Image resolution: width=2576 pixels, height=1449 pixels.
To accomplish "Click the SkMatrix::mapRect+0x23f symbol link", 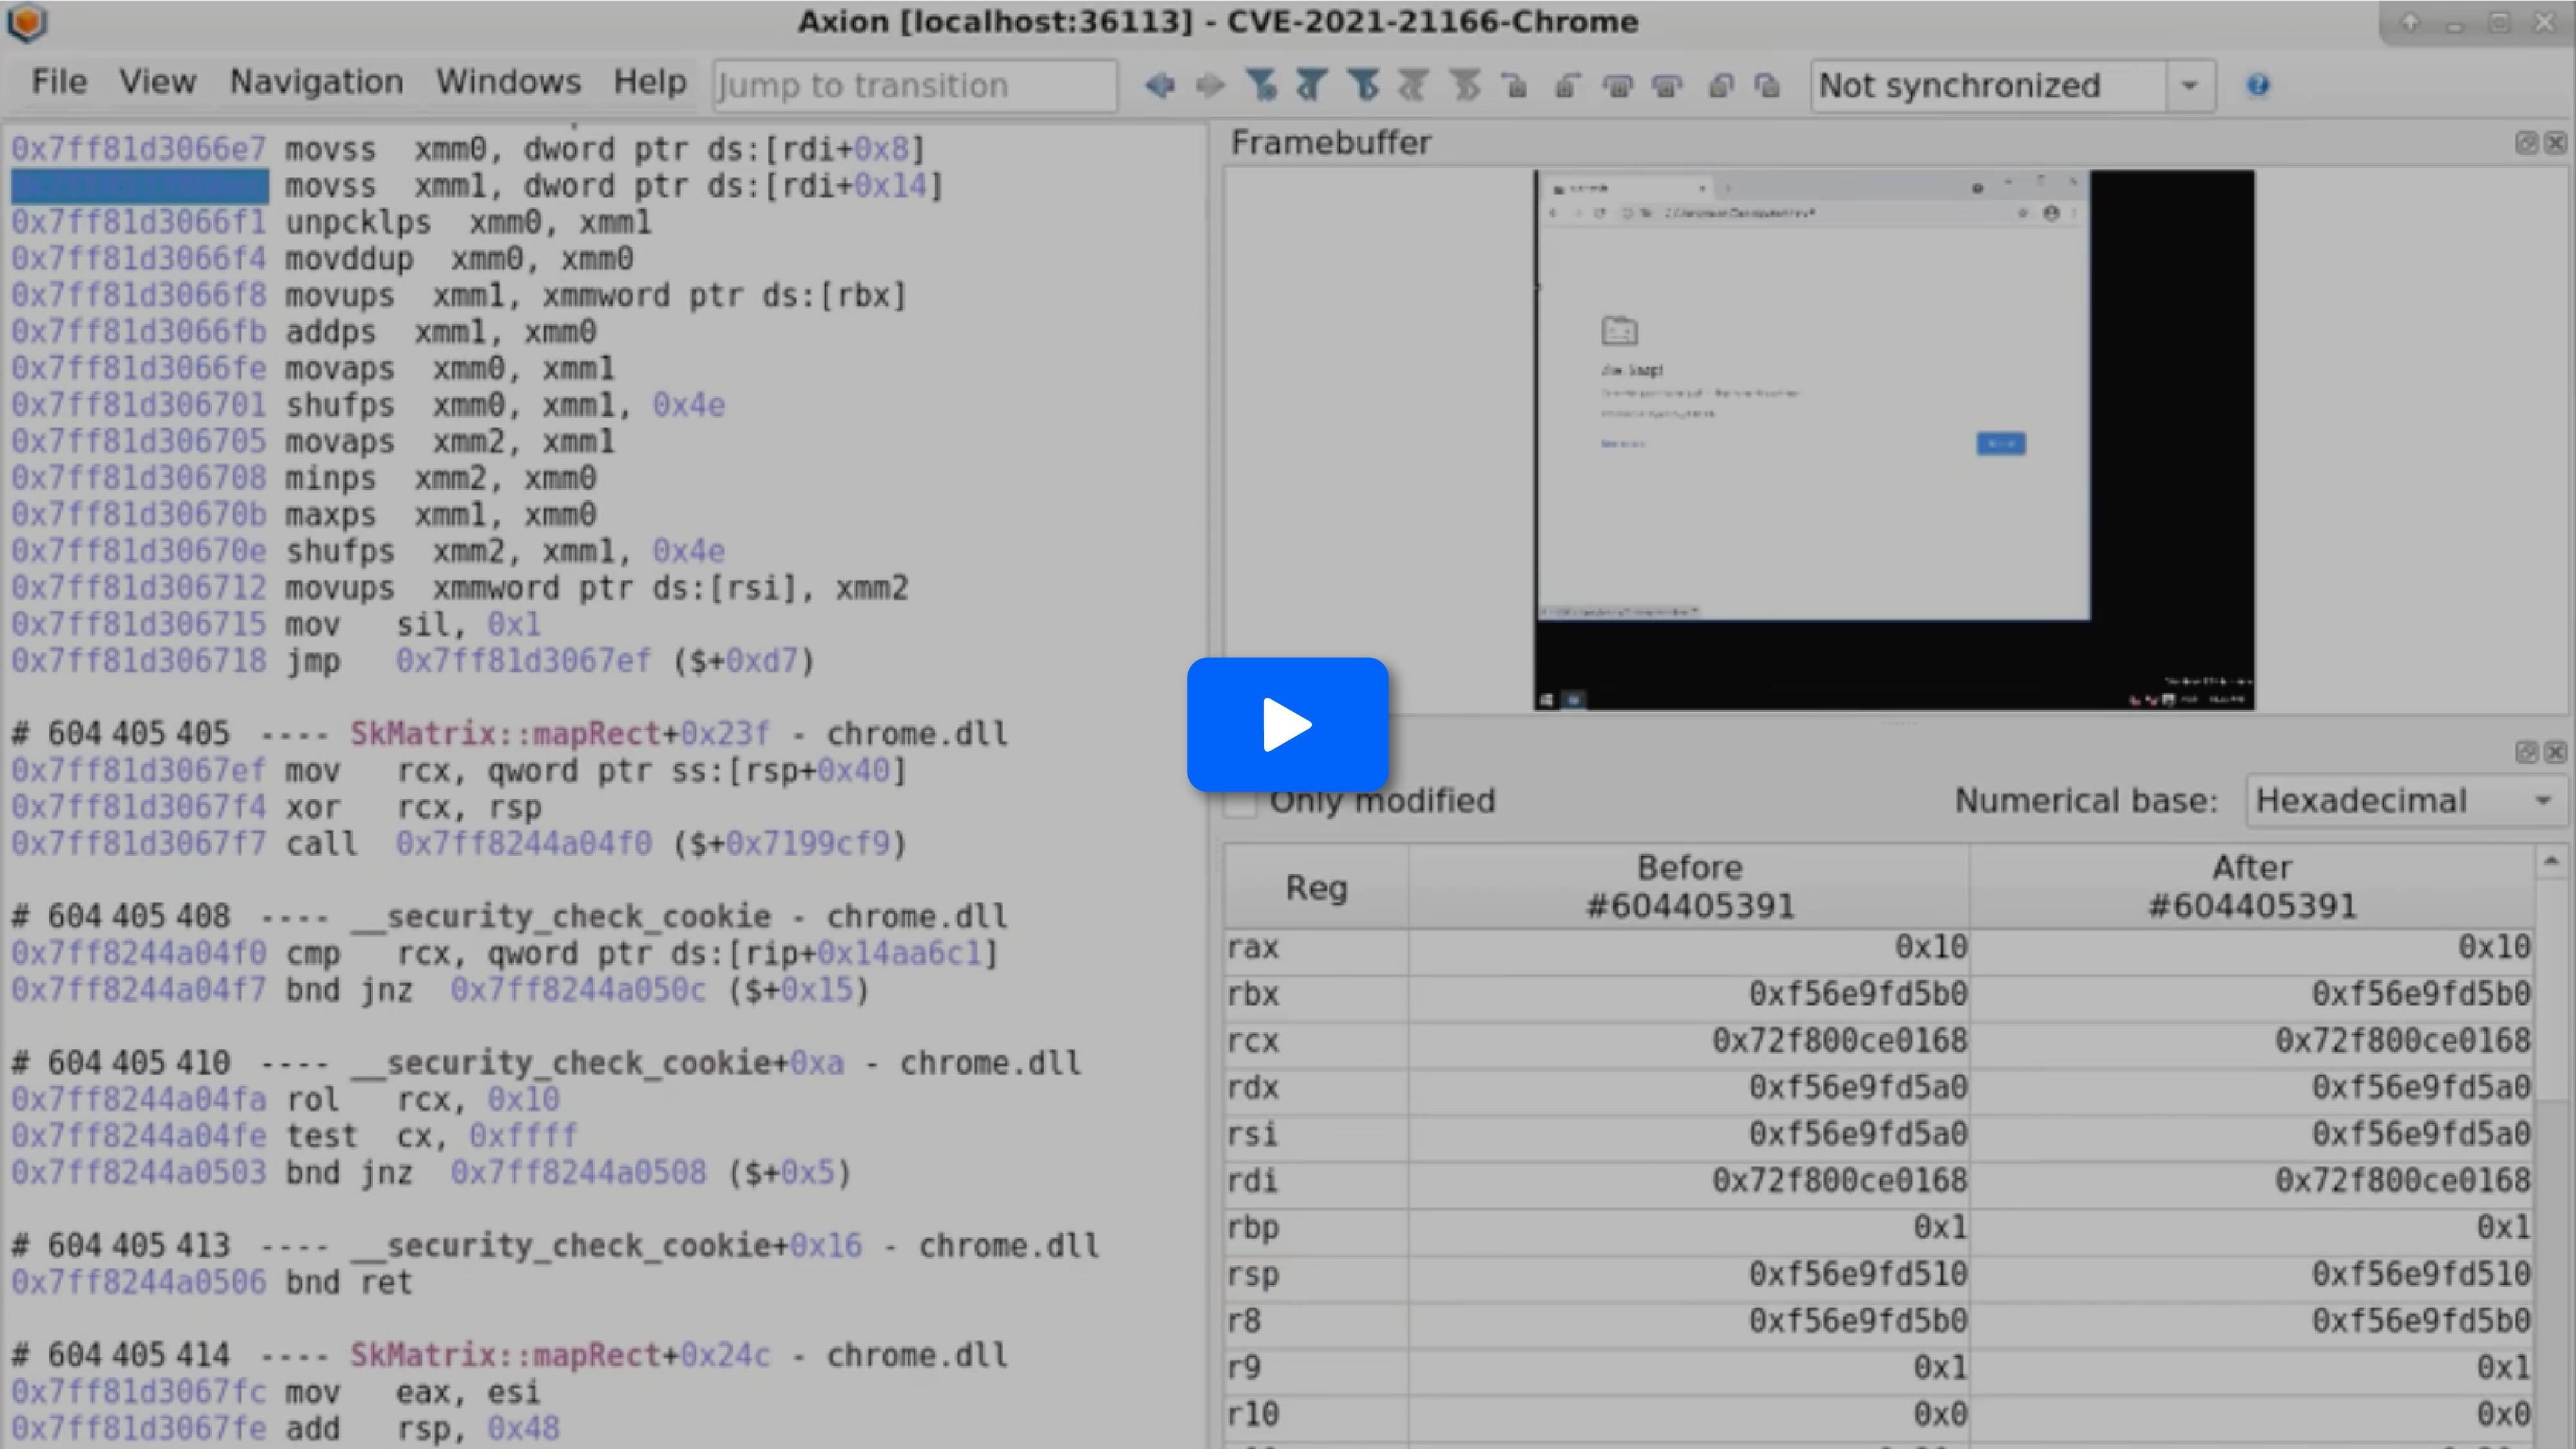I will 560,734.
